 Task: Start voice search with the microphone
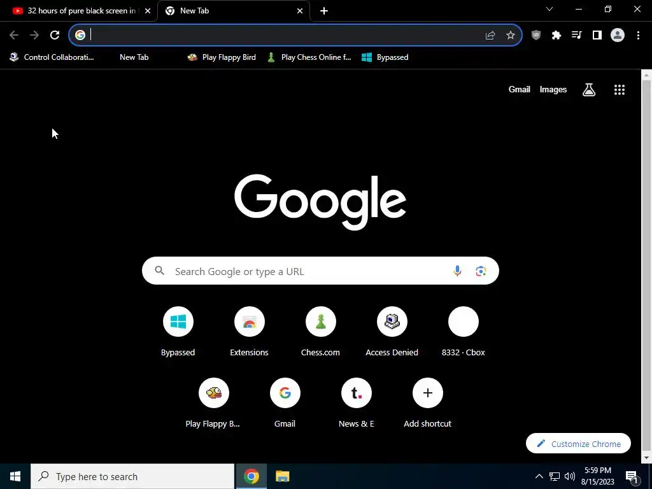point(457,271)
